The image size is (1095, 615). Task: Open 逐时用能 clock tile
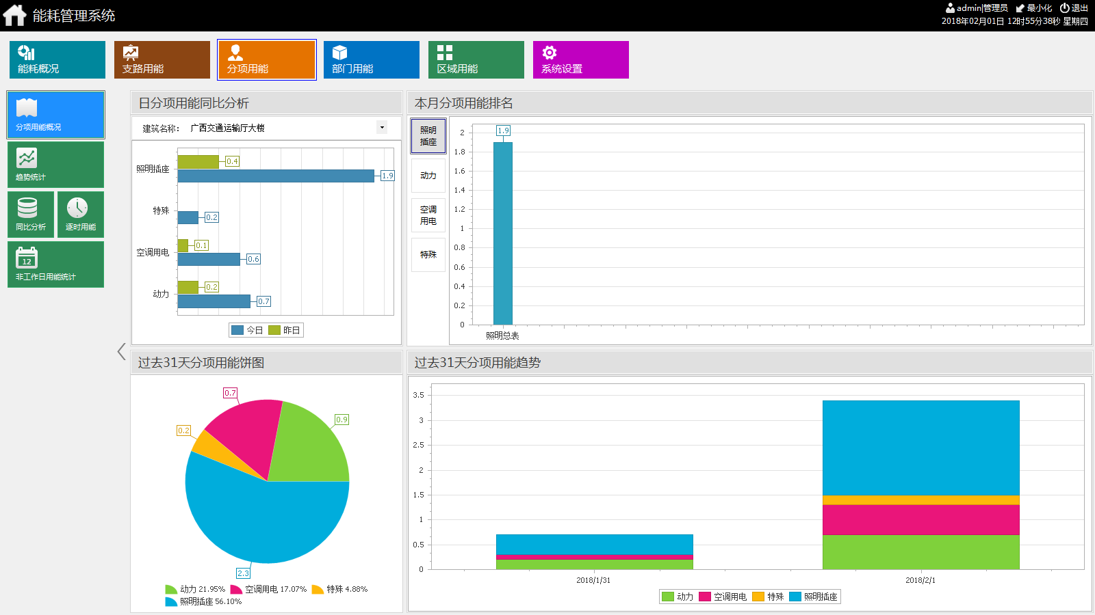coord(81,215)
